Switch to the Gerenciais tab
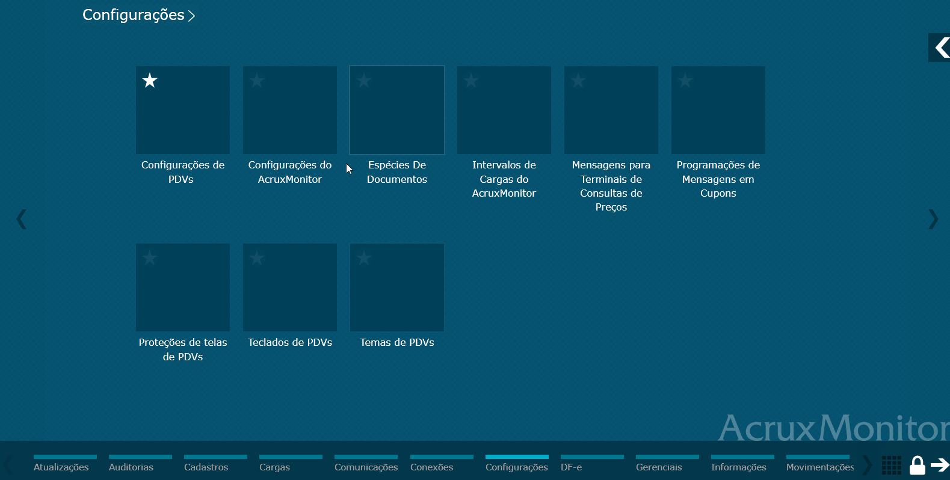 pyautogui.click(x=667, y=464)
